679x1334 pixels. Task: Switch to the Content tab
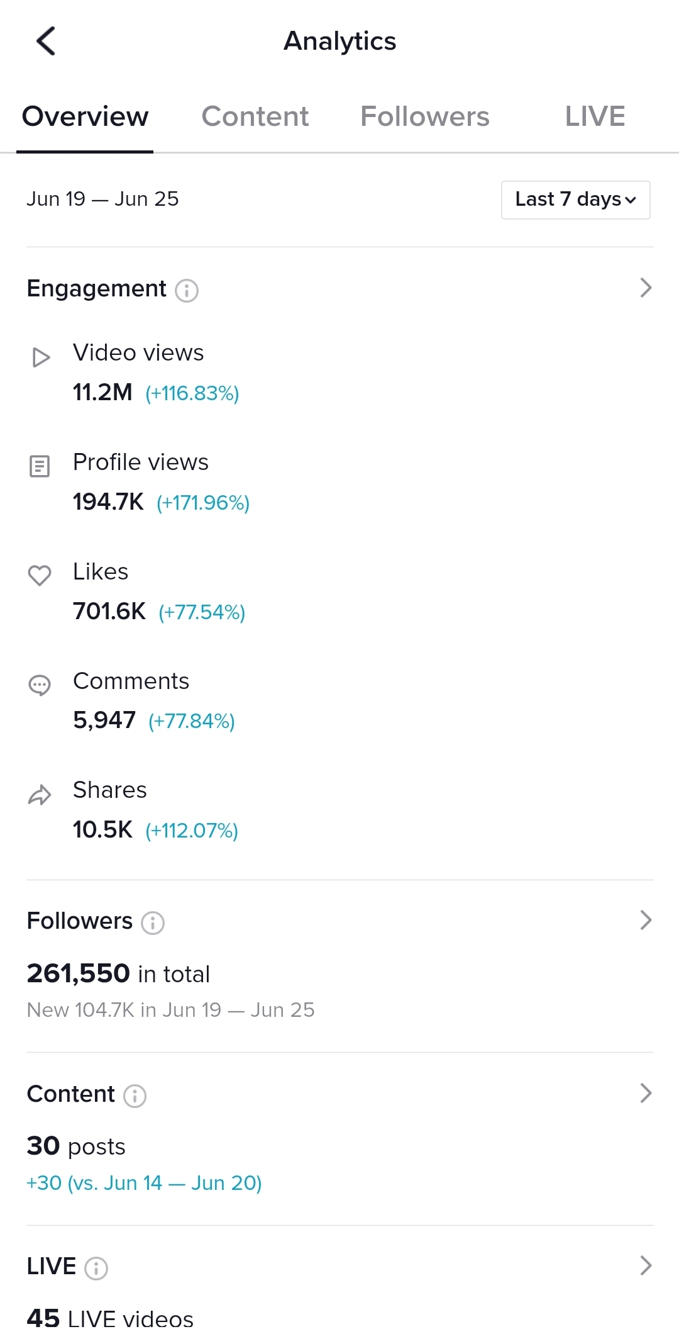(x=255, y=116)
